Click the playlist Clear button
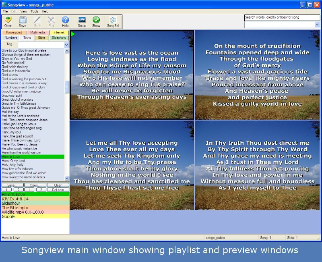The width and height of the screenshot is (322, 262). click(58, 185)
